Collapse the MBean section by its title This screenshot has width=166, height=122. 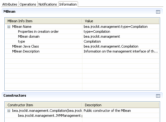(x=9, y=11)
